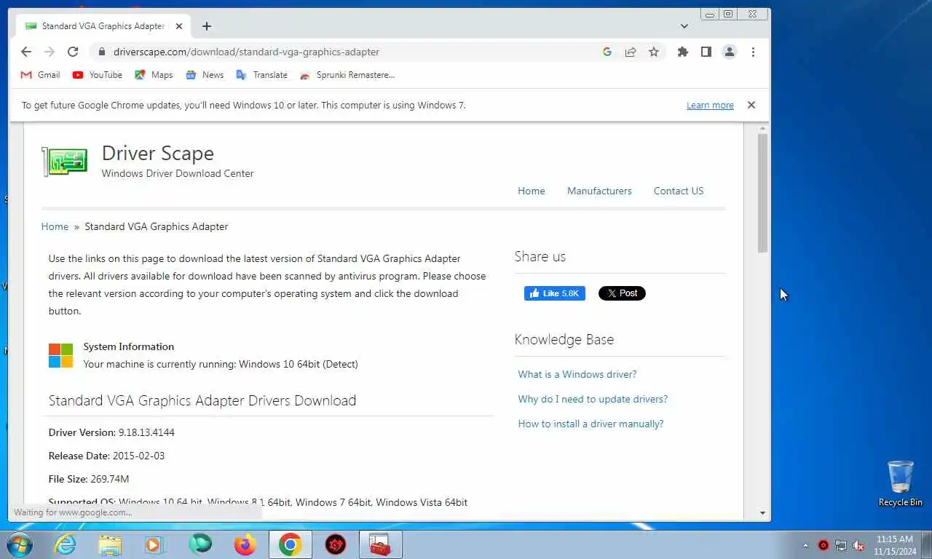
Task: Click the red gear tray icon
Action: [x=824, y=545]
